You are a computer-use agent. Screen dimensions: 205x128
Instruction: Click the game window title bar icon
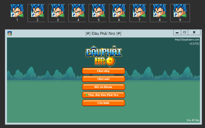point(10,33)
